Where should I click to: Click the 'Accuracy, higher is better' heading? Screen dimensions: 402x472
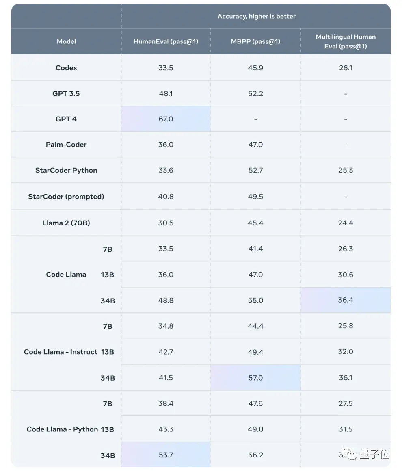coord(256,16)
